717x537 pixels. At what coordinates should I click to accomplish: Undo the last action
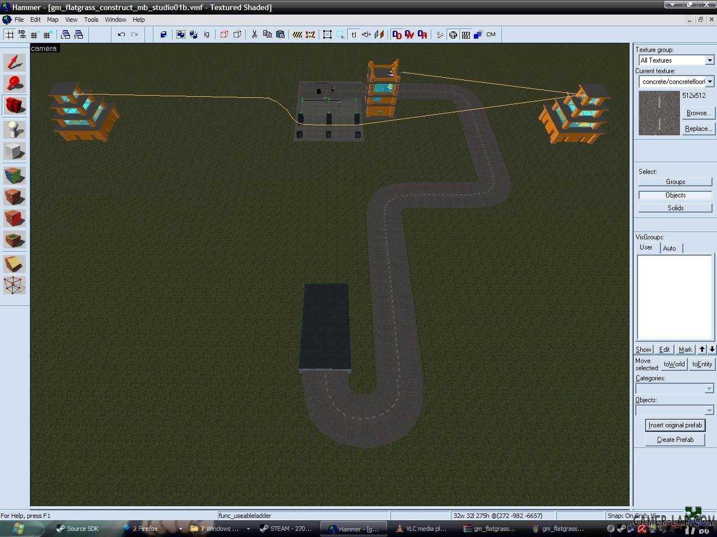pos(122,35)
